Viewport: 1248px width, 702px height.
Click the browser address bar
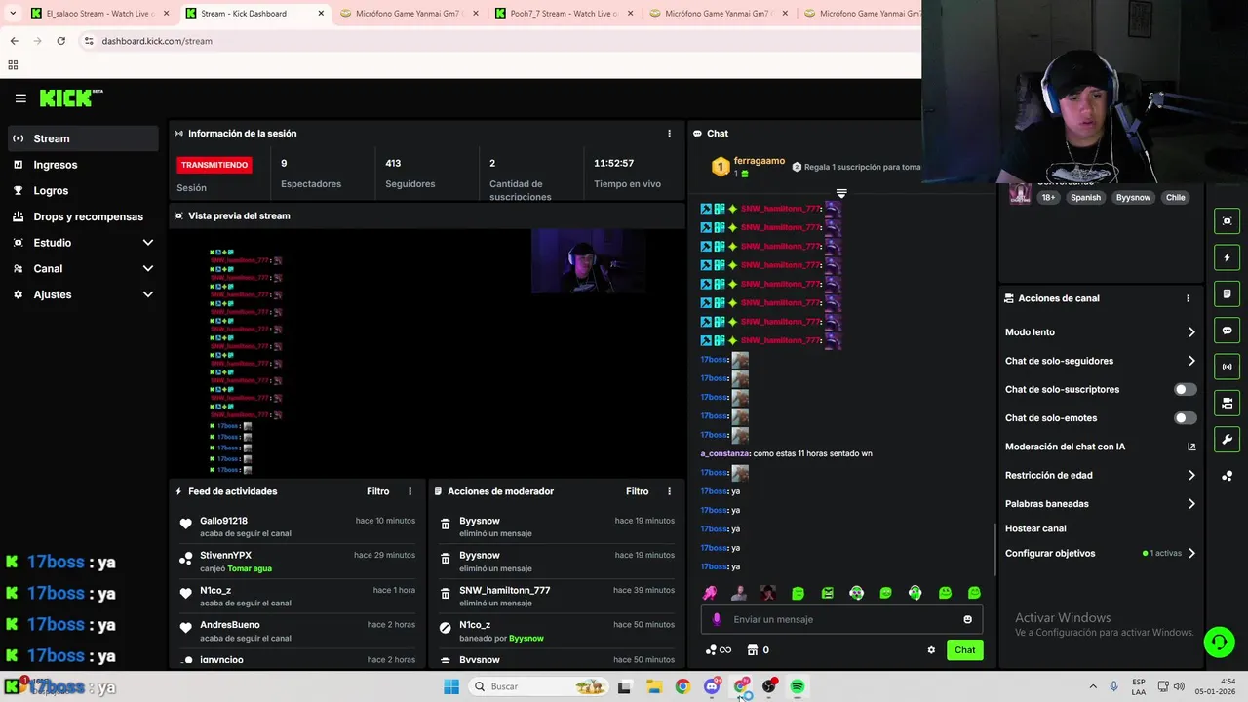[x=497, y=41]
